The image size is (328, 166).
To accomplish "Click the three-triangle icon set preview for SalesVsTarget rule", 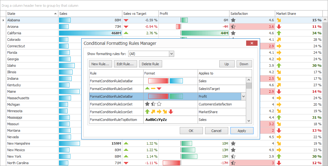I will point(153,89).
